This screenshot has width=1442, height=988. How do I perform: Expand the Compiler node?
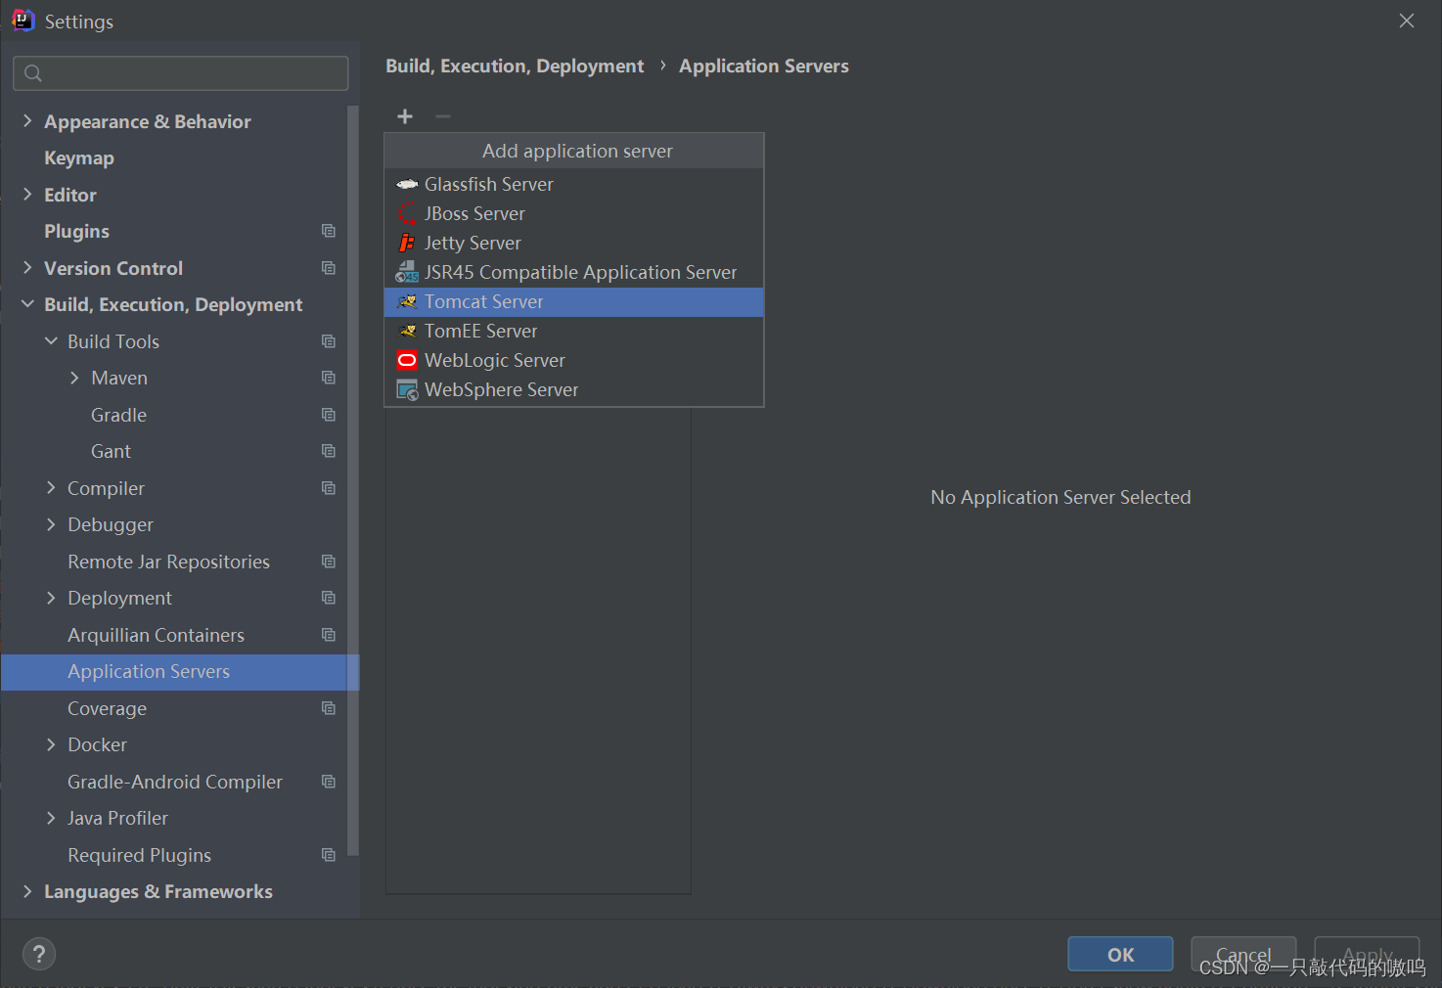(x=51, y=488)
